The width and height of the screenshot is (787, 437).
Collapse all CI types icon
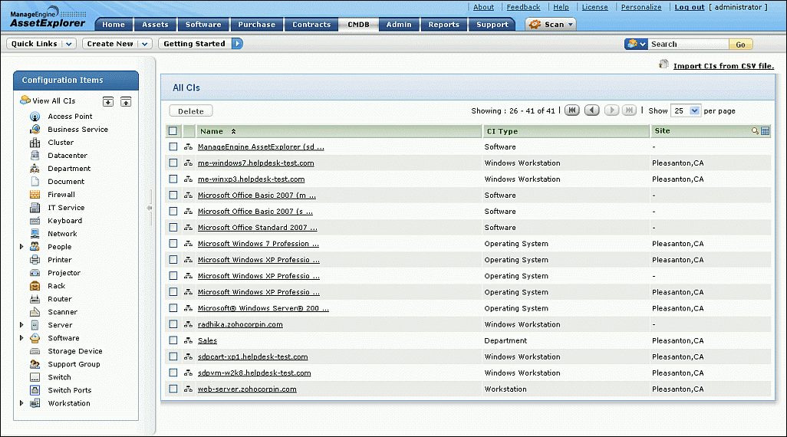click(126, 102)
